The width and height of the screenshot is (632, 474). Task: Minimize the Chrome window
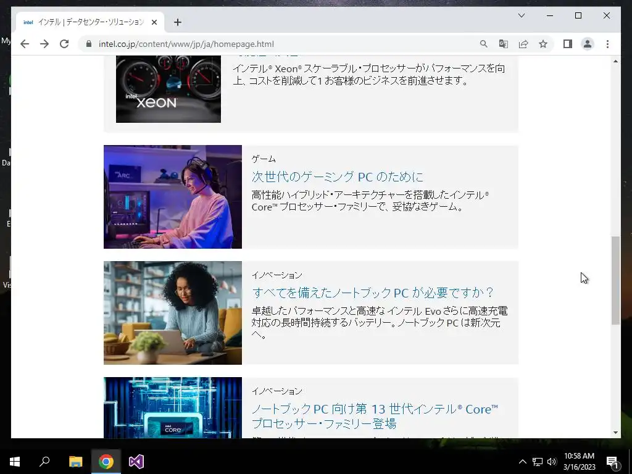(x=550, y=15)
